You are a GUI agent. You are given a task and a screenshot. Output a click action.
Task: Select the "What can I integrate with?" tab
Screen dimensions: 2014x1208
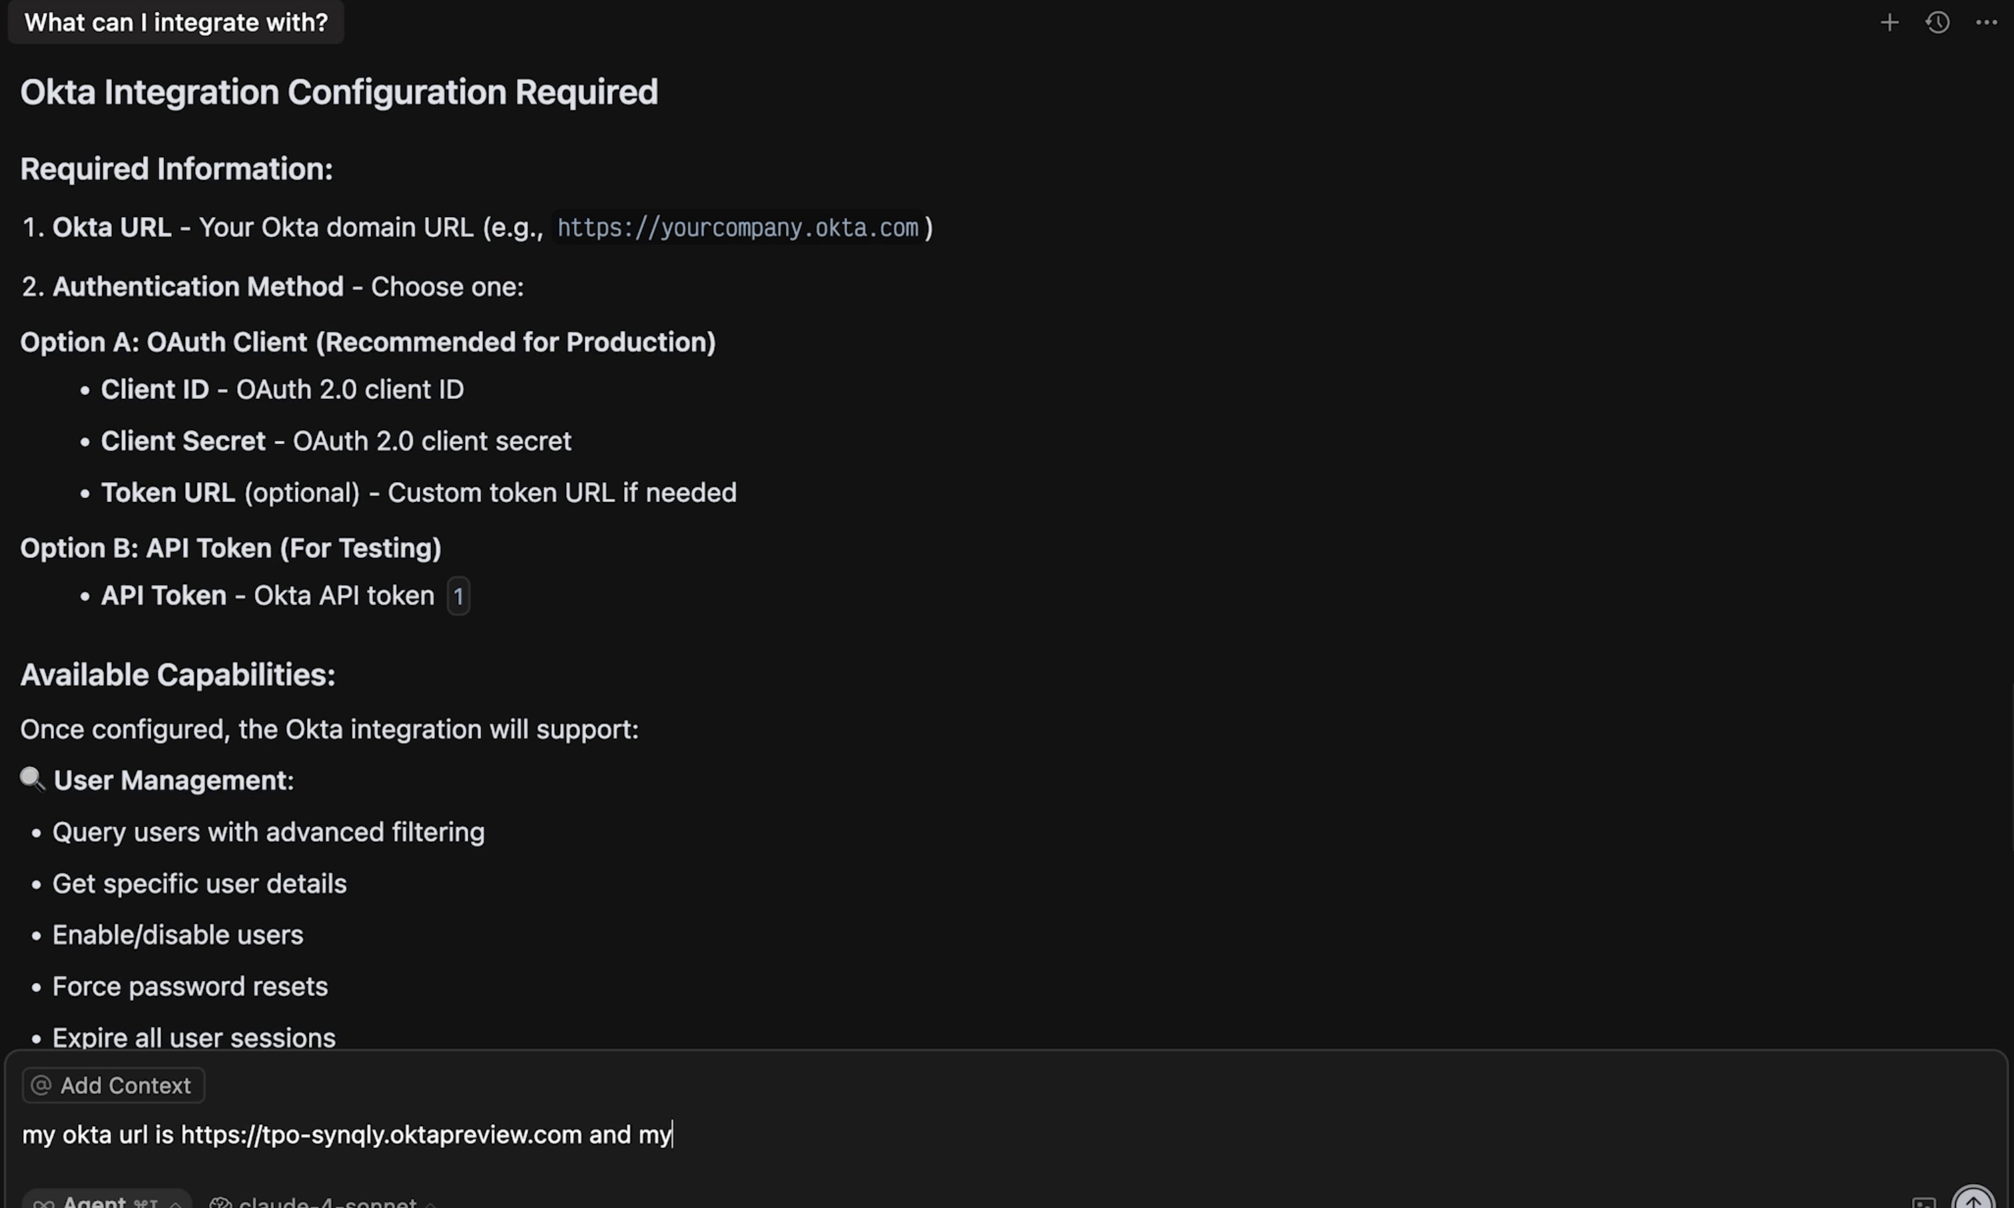tap(176, 23)
